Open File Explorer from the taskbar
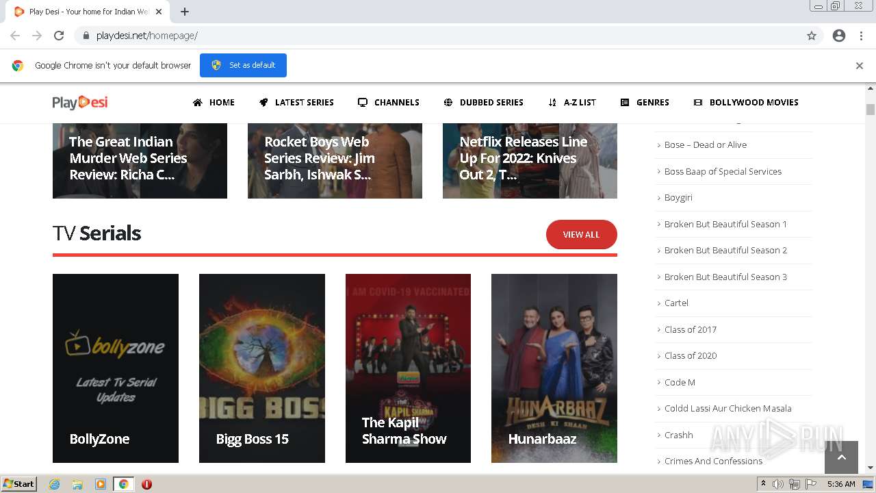 pos(77,484)
